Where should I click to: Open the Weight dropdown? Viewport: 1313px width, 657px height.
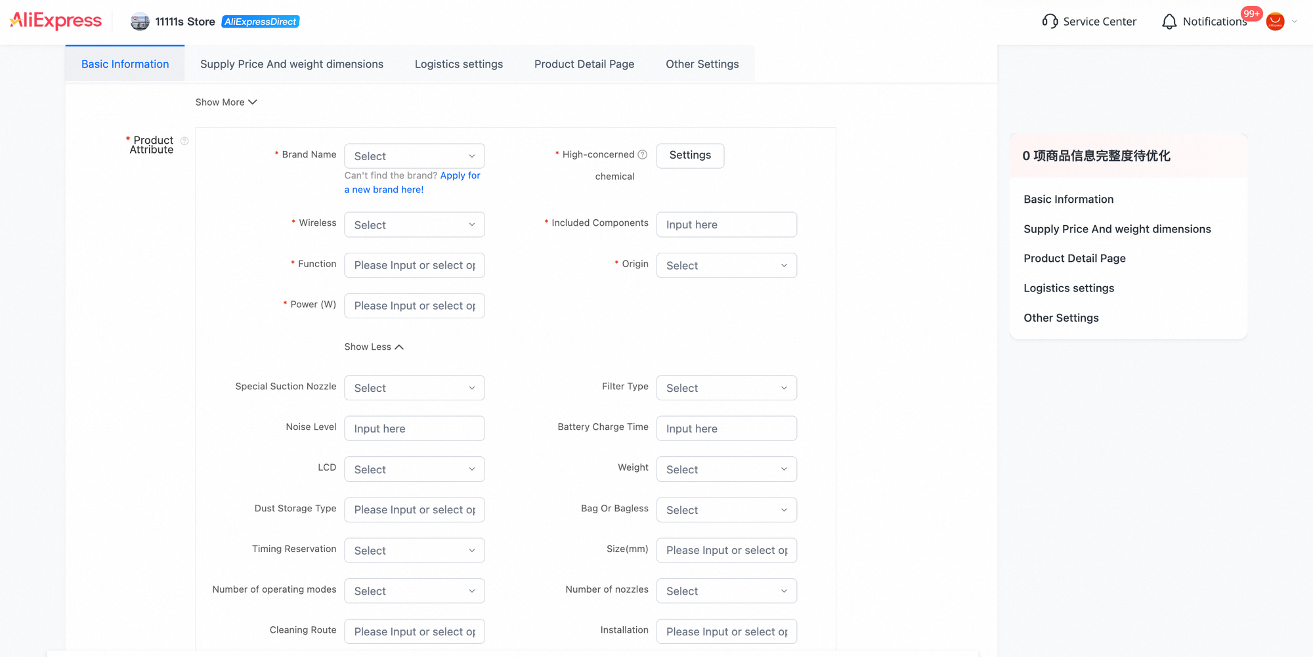click(727, 469)
